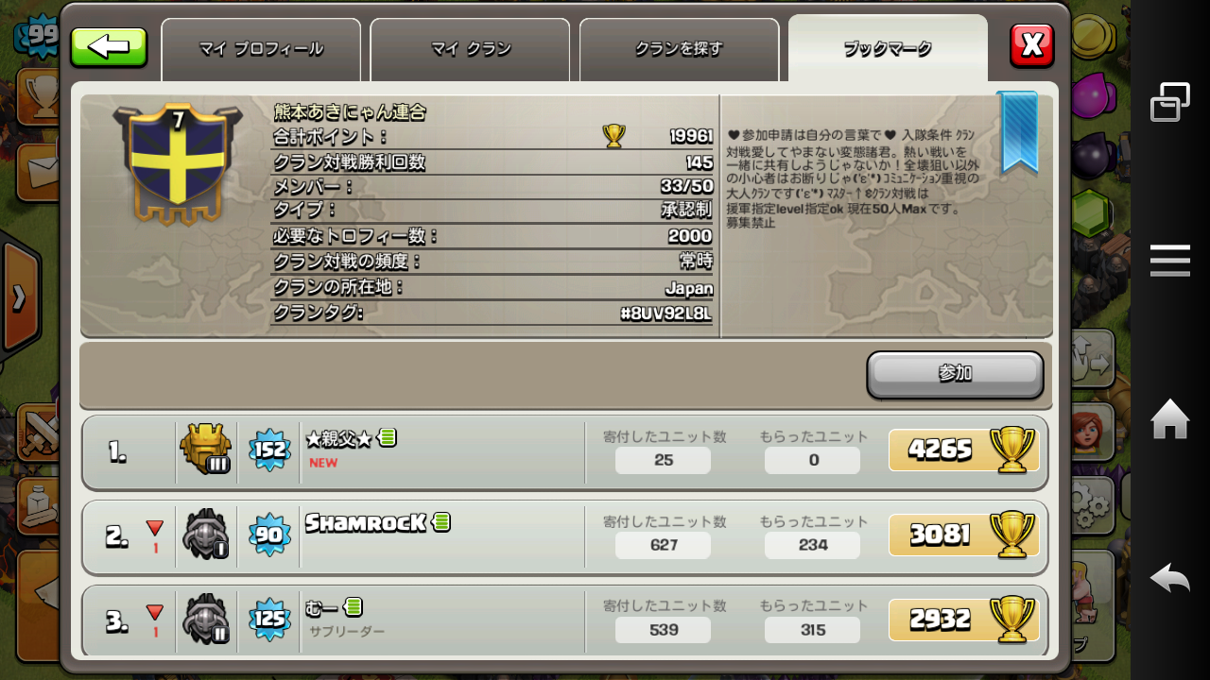1210x680 pixels.
Task: Switch to the マイ プロフィール tab
Action: 261,49
